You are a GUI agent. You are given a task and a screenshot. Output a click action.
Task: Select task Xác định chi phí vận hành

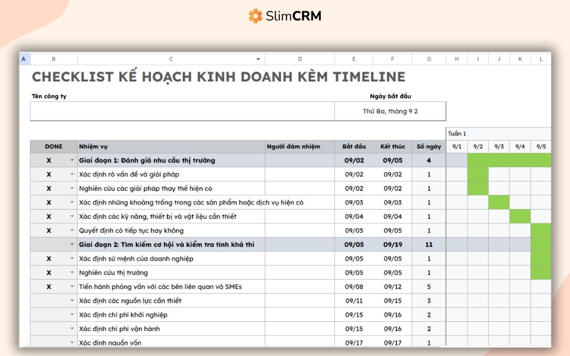pos(171,329)
